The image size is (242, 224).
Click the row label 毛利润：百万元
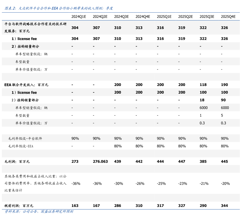tap(17, 162)
